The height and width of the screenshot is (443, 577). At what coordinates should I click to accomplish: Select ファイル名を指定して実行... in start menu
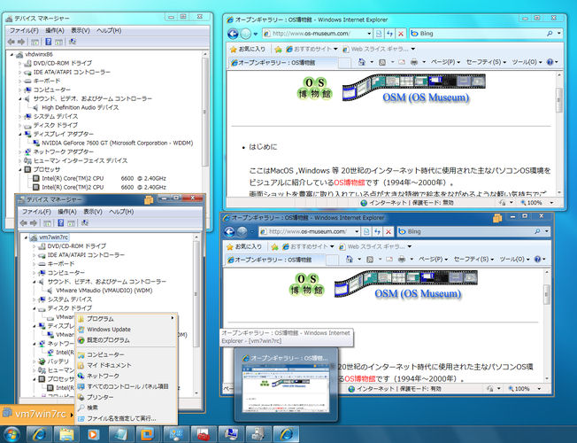coord(127,419)
